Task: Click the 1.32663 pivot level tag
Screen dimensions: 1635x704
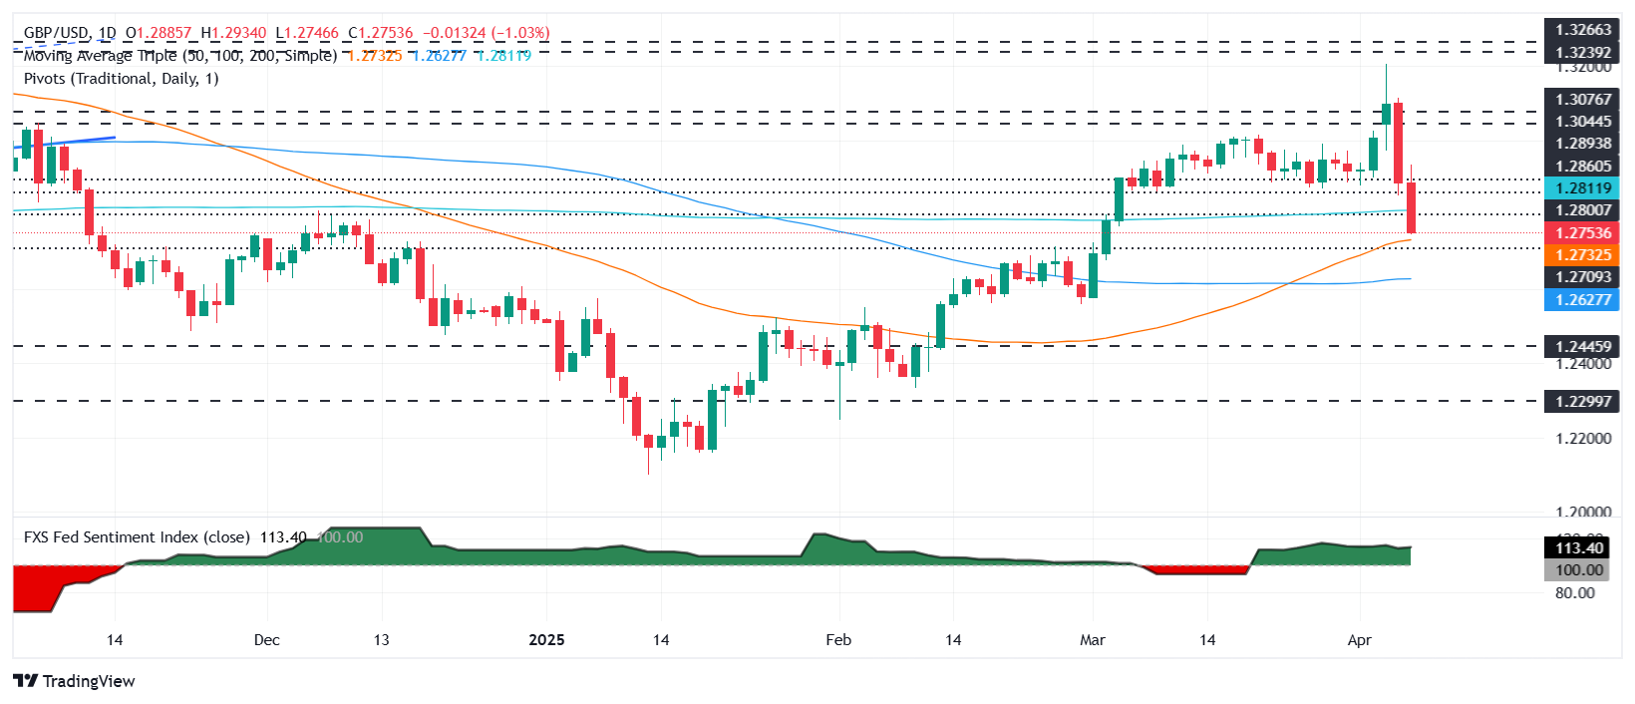Action: click(1582, 30)
